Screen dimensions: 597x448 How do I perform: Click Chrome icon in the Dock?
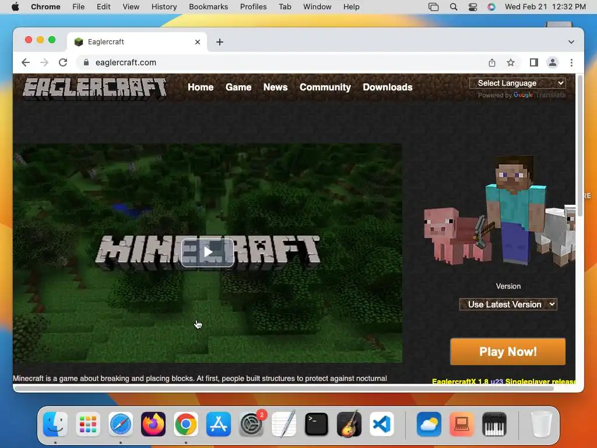[x=186, y=424]
